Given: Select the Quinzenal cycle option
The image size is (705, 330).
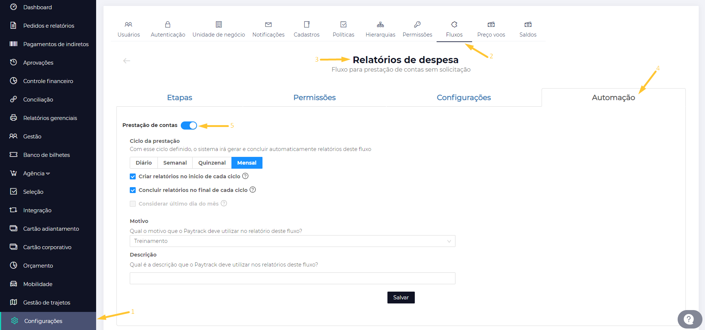Looking at the screenshot, I should pyautogui.click(x=212, y=163).
